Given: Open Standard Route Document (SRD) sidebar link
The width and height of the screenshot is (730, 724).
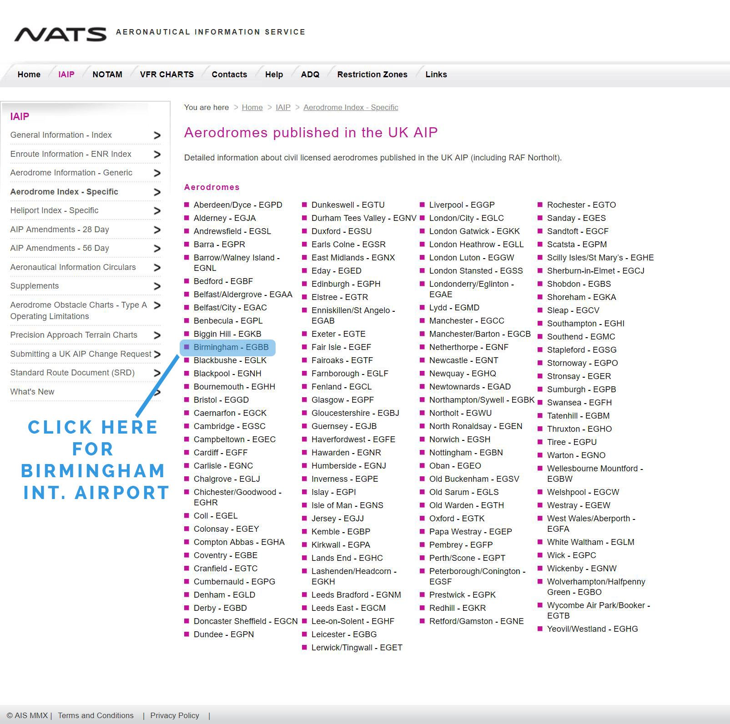Looking at the screenshot, I should click(x=72, y=373).
